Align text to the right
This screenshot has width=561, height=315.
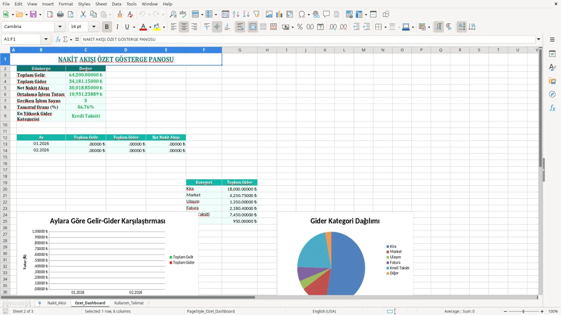coord(194,27)
